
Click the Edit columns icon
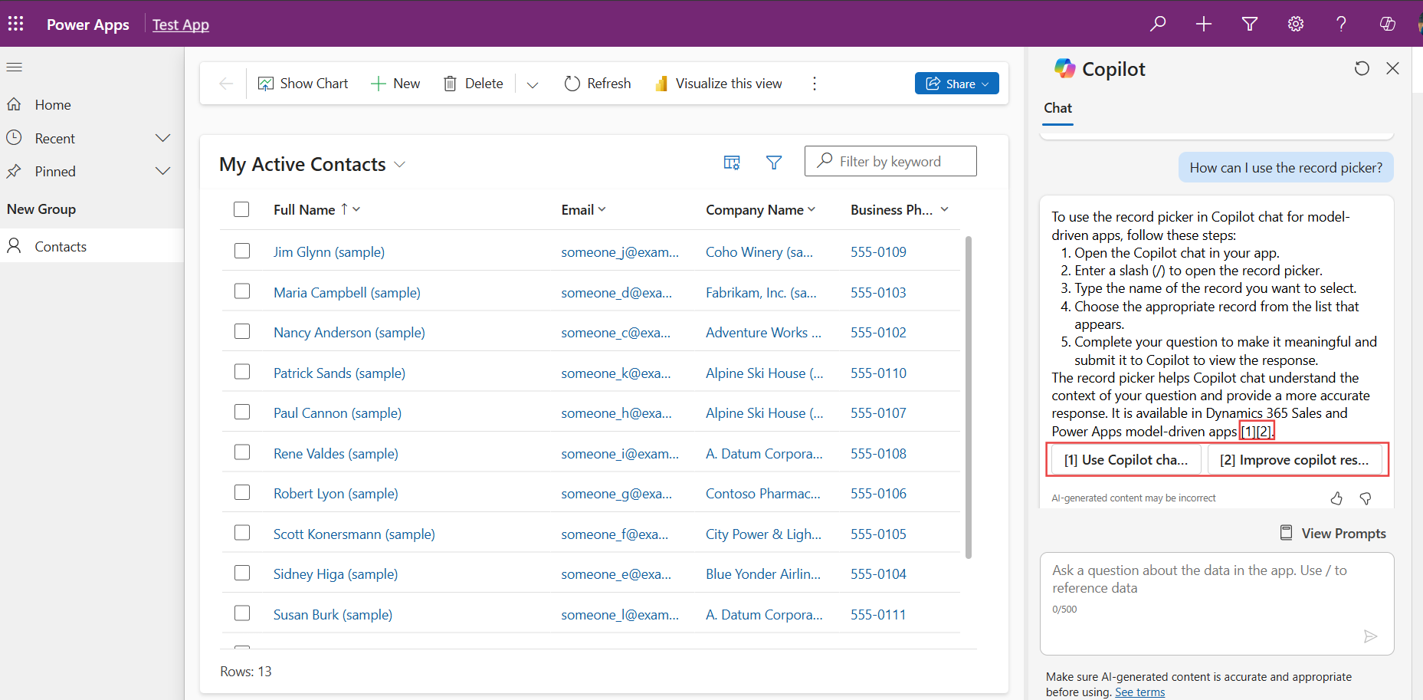tap(732, 162)
